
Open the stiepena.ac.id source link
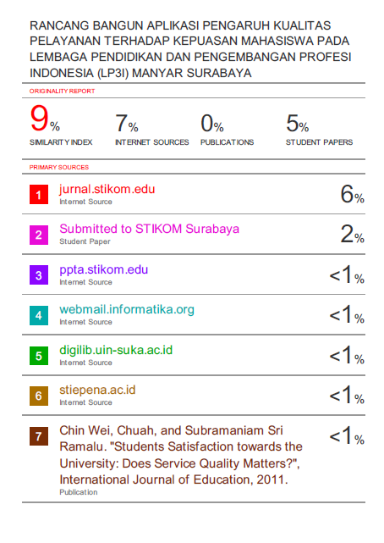point(97,390)
